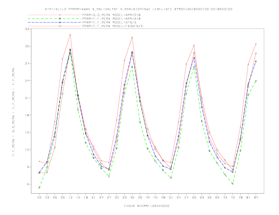This screenshot has height=215, width=279.
Task: Click x-axis forecast hour label 21
Action: pos(93,197)
